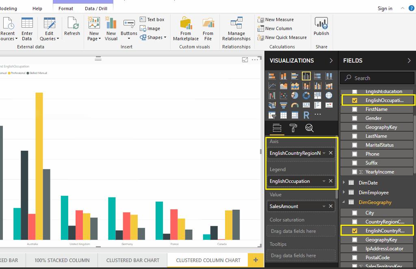Check the City field

pos(354,213)
